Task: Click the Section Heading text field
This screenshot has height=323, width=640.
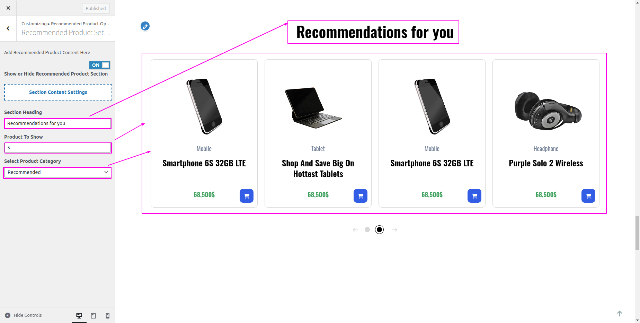Action: pos(57,123)
